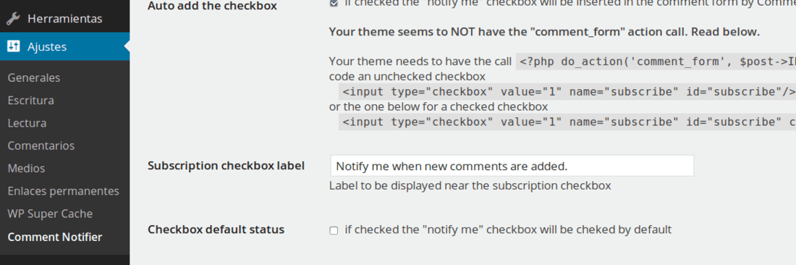Enable Checkbox default status option
The image size is (796, 265).
[334, 230]
